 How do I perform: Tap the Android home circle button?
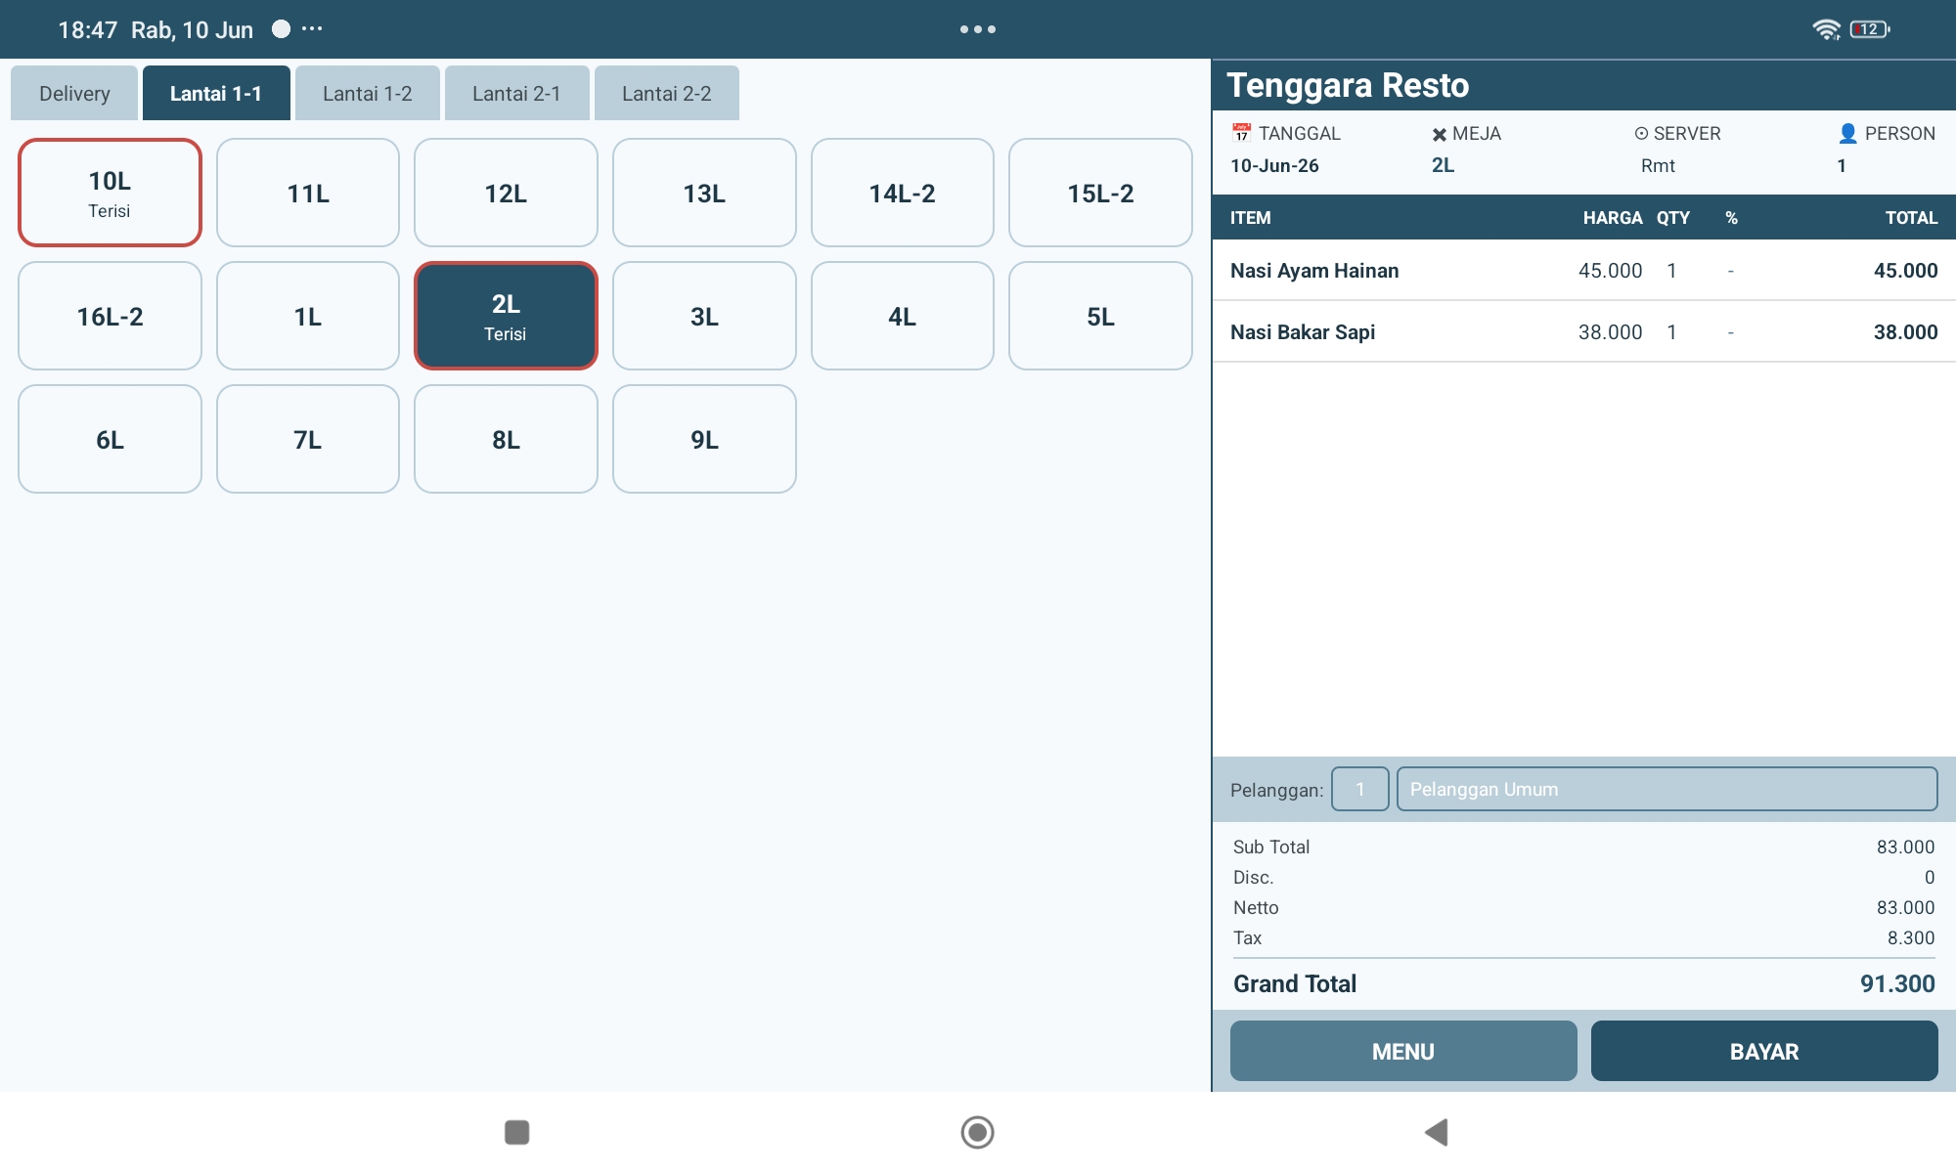[x=977, y=1132]
